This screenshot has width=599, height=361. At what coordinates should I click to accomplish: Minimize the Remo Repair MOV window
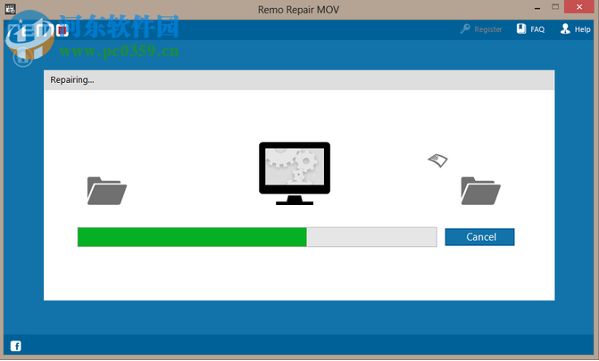(537, 8)
